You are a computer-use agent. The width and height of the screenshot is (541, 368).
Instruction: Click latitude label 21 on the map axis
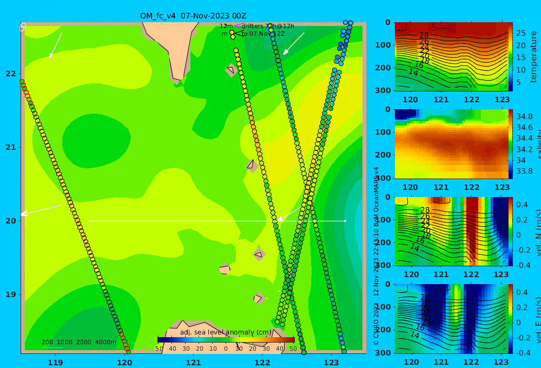[x=10, y=147]
